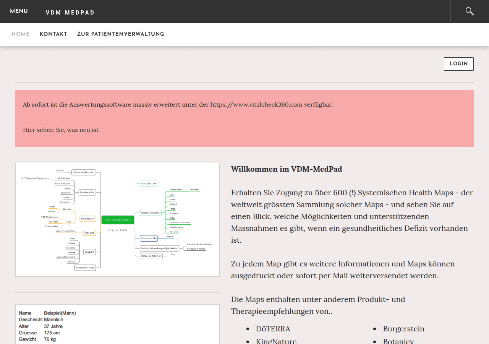Open the KONTAKT navigation item

pos(53,34)
